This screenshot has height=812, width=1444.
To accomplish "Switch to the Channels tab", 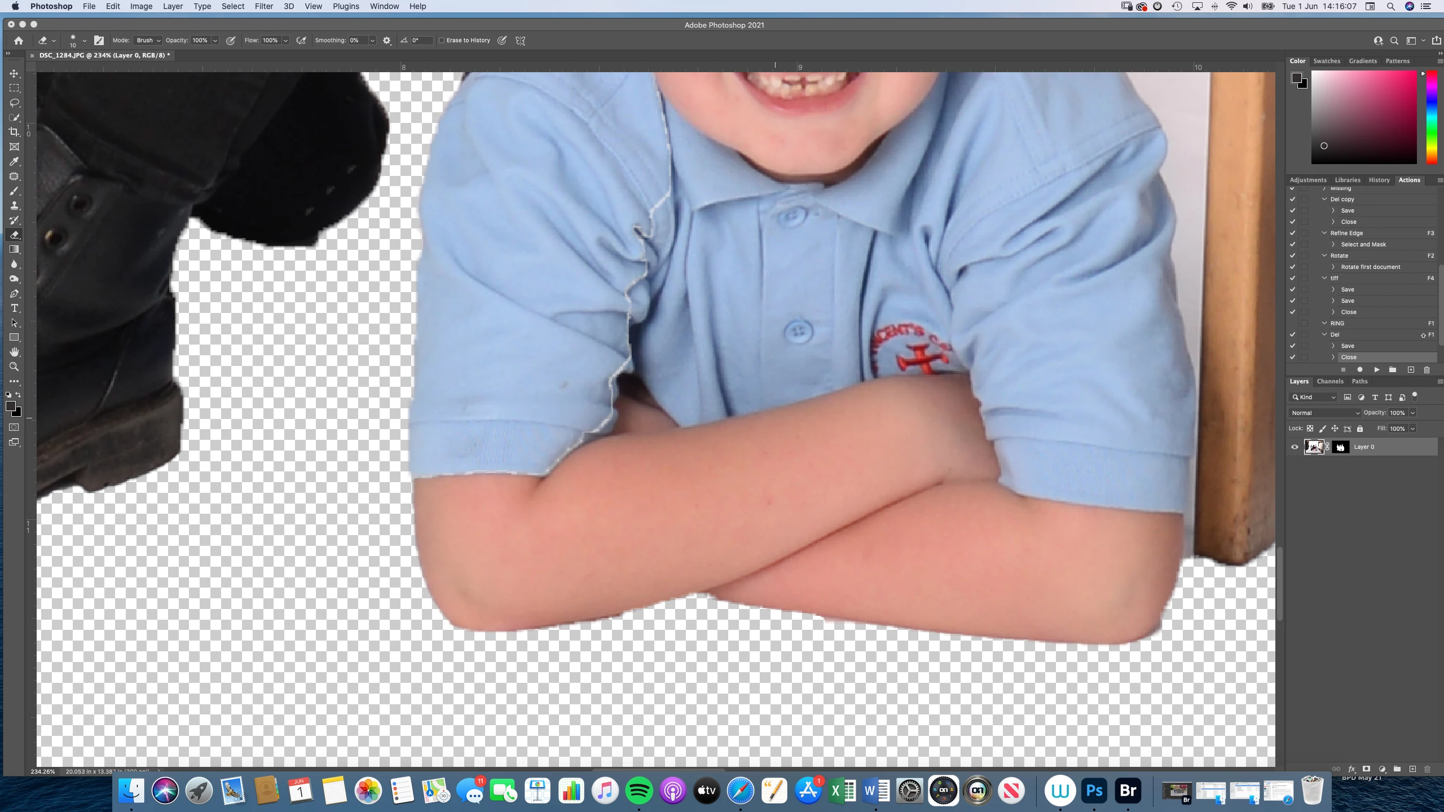I will pyautogui.click(x=1329, y=382).
